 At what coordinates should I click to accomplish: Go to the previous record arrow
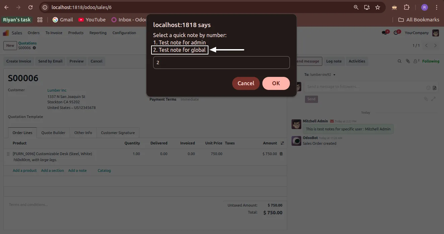point(426,45)
